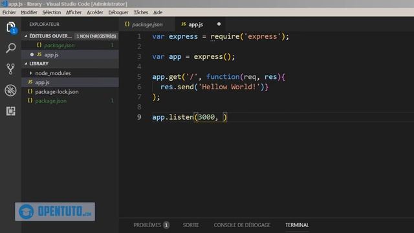The image size is (414, 233).
Task: Open the Explorer view icon
Action: [x=10, y=27]
